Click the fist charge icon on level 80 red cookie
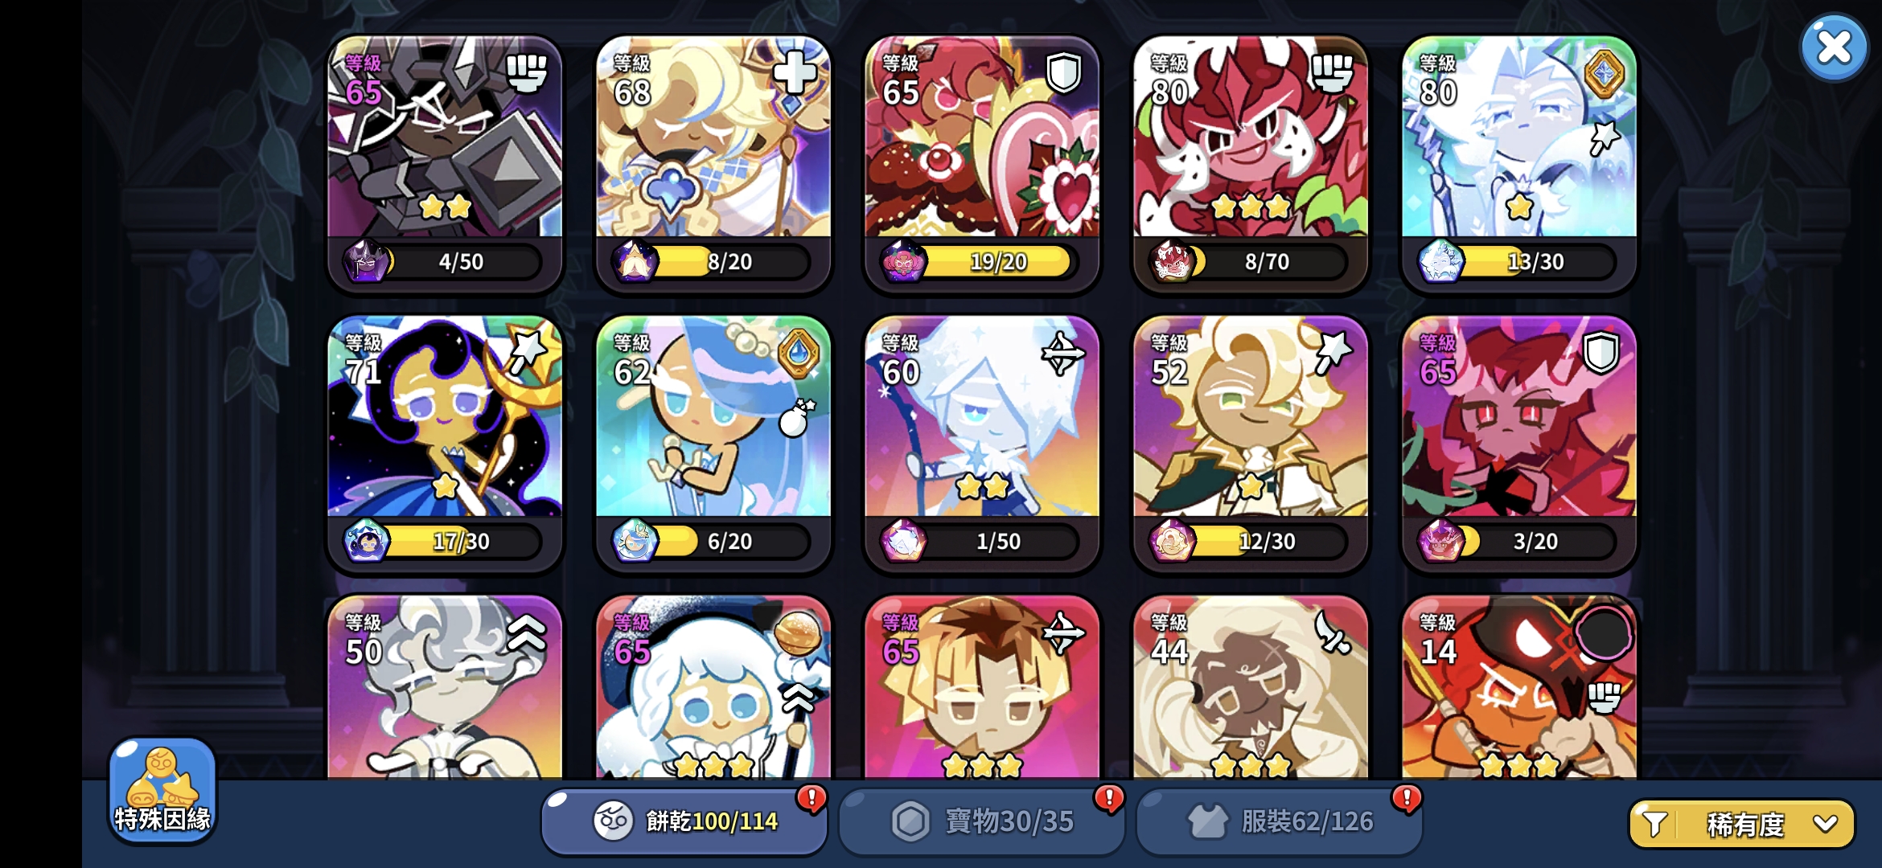This screenshot has height=868, width=1882. click(1332, 73)
